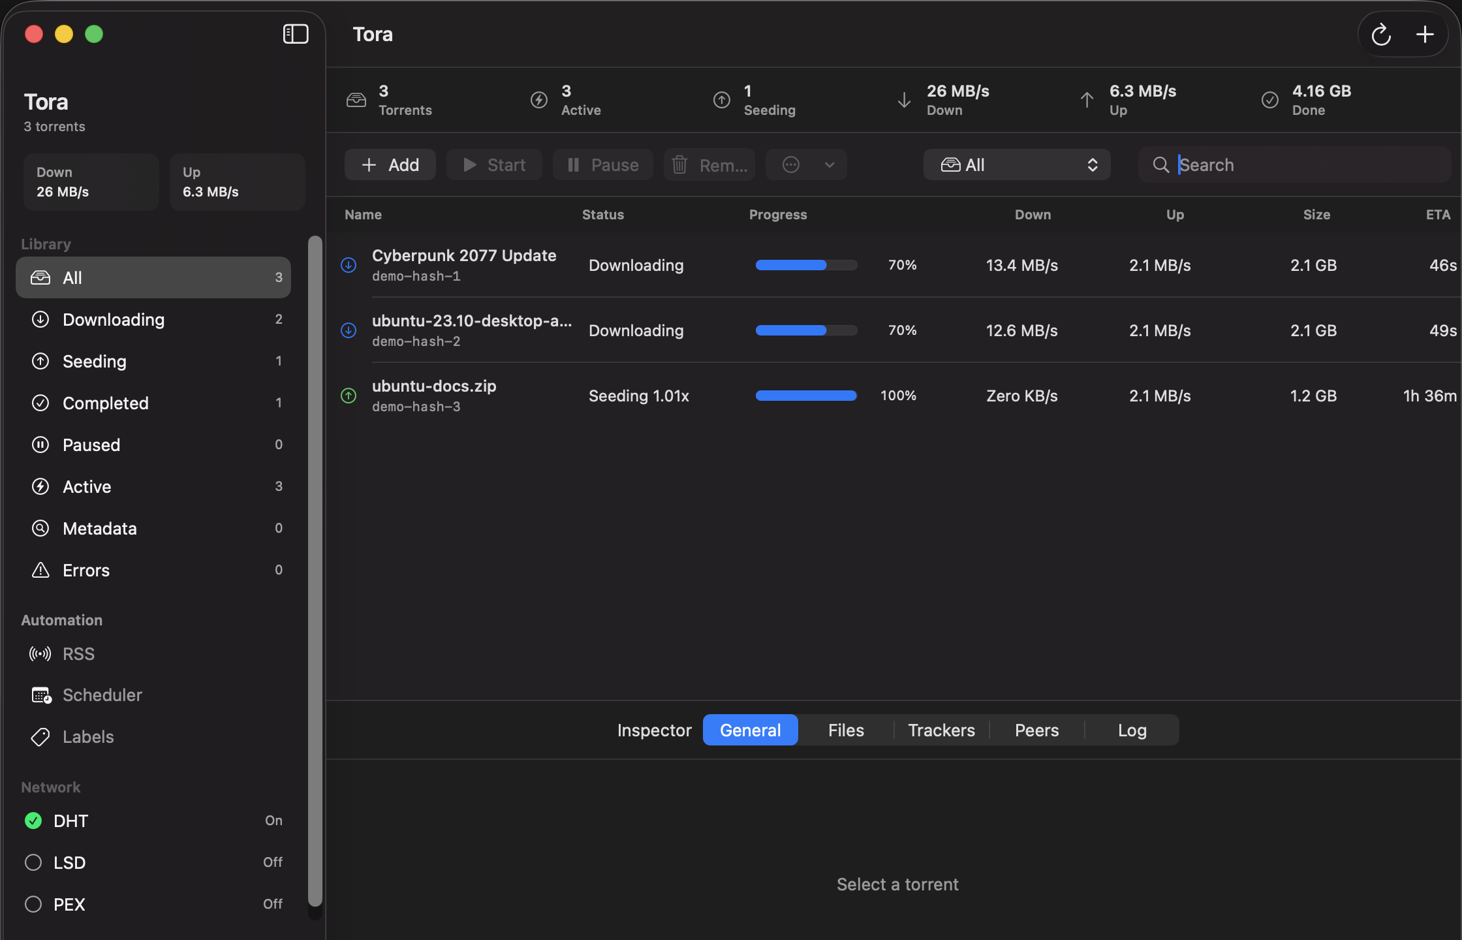
Task: Sort by the Size column header
Action: (x=1316, y=215)
